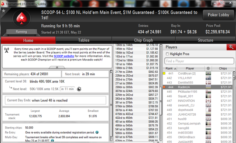Select player row RadinUA
The image size is (236, 143).
pyautogui.click(x=198, y=87)
